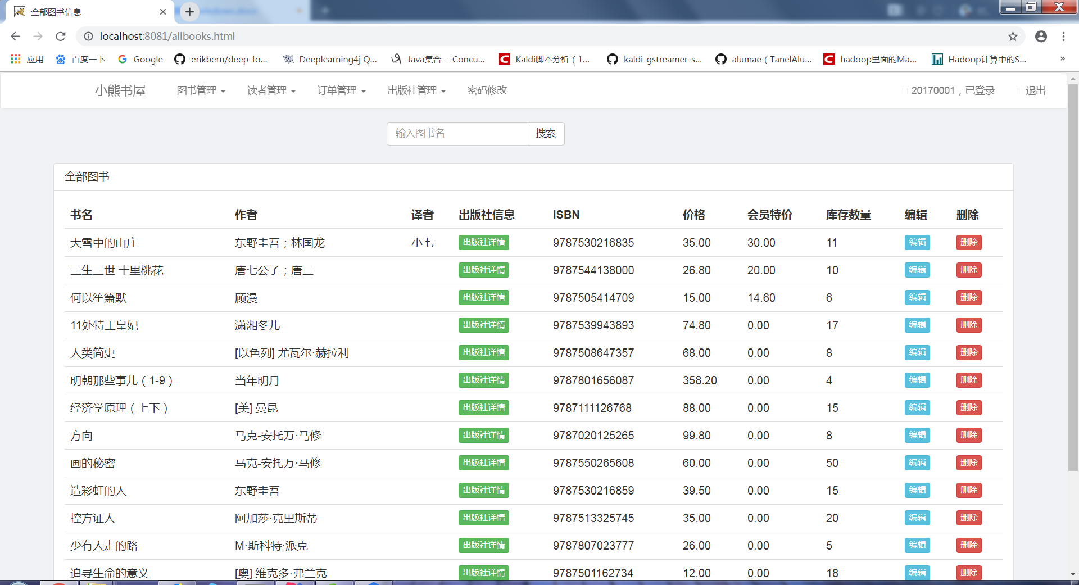
Task: Focus the 输入图书名 search field
Action: [x=457, y=134]
